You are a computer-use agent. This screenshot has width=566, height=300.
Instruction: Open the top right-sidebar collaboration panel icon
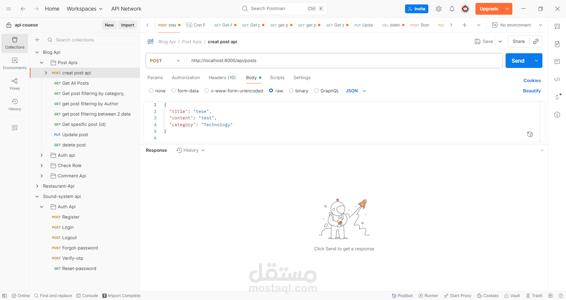(x=557, y=26)
